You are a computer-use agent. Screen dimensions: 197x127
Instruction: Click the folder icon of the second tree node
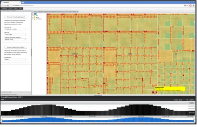(x=35, y=16)
